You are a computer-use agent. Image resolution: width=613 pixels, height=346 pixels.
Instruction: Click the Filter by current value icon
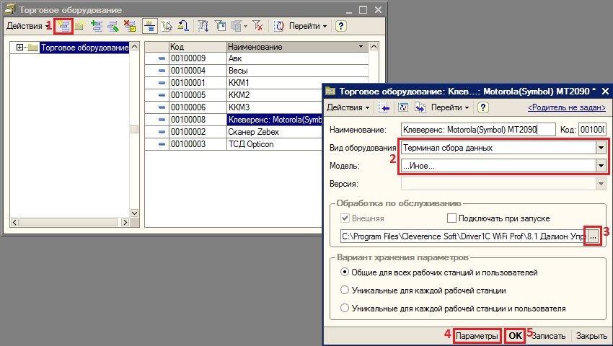click(220, 26)
